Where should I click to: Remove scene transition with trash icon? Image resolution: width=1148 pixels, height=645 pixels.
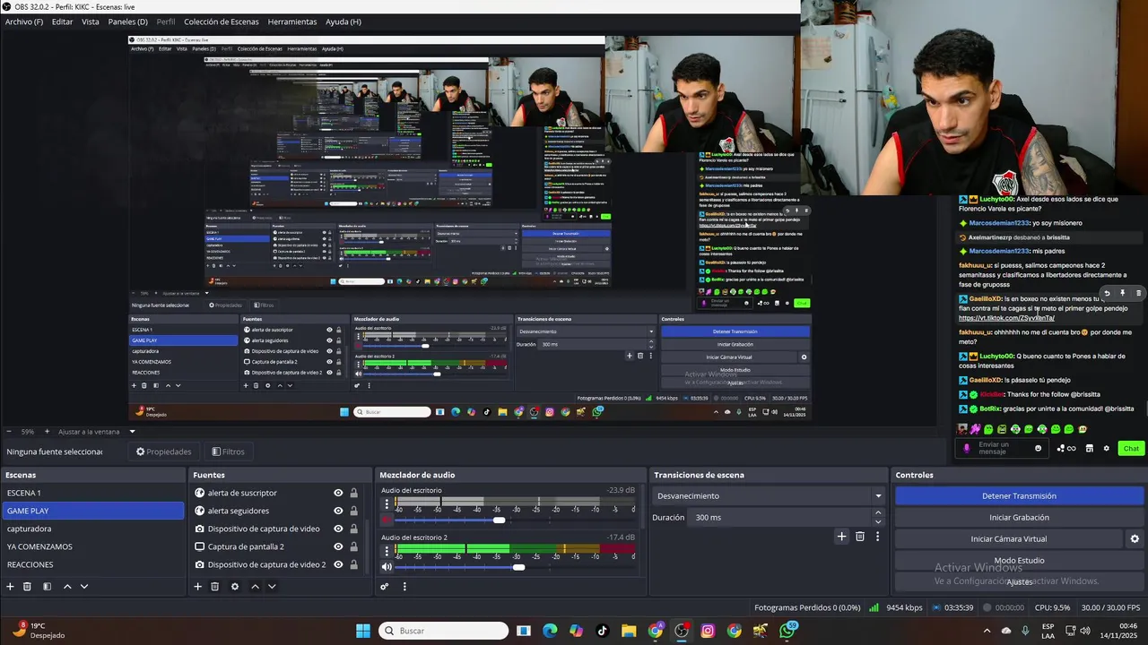pos(859,537)
